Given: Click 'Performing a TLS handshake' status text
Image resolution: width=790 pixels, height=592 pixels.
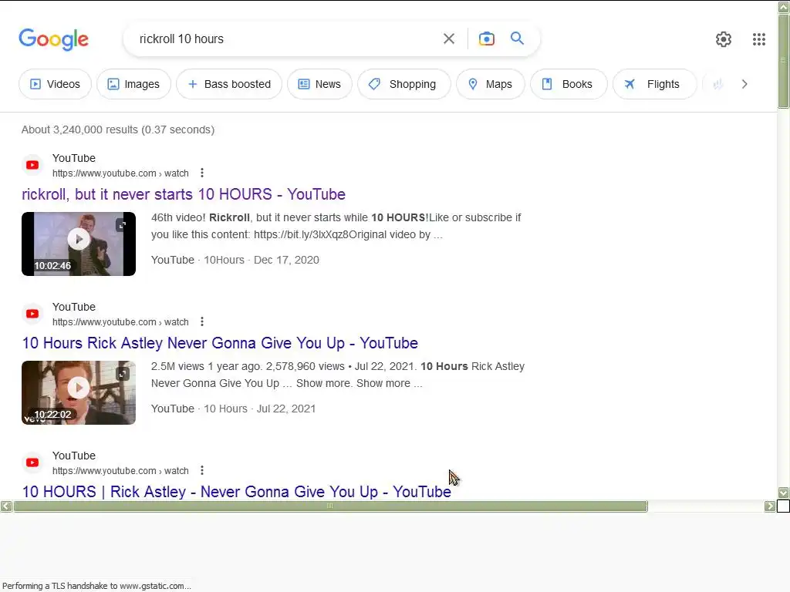Looking at the screenshot, I should (x=96, y=586).
